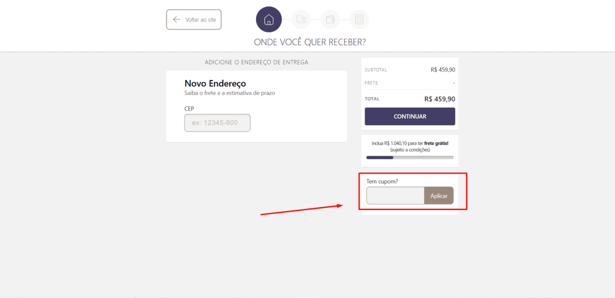Go to the checklist review step icon
The image size is (615, 298).
(359, 20)
